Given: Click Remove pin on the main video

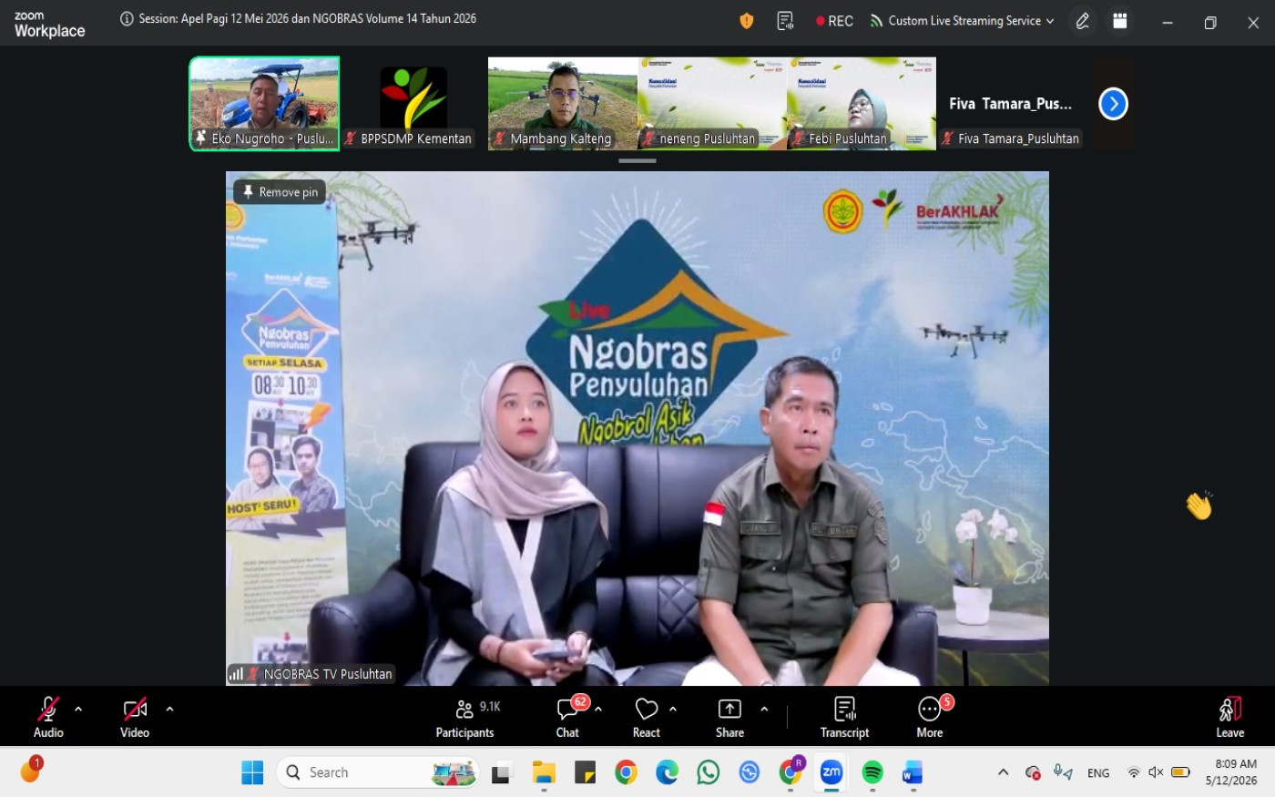Looking at the screenshot, I should tap(280, 192).
